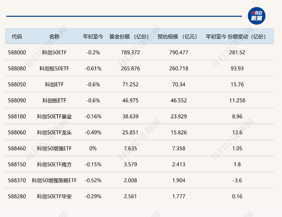Image resolution: width=282 pixels, height=217 pixels.
Task: Select the 科创50增强ETF name
Action: tap(54, 148)
